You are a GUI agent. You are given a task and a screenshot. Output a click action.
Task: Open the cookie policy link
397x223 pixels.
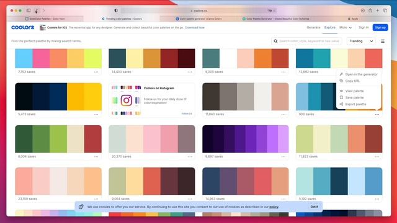(274, 207)
